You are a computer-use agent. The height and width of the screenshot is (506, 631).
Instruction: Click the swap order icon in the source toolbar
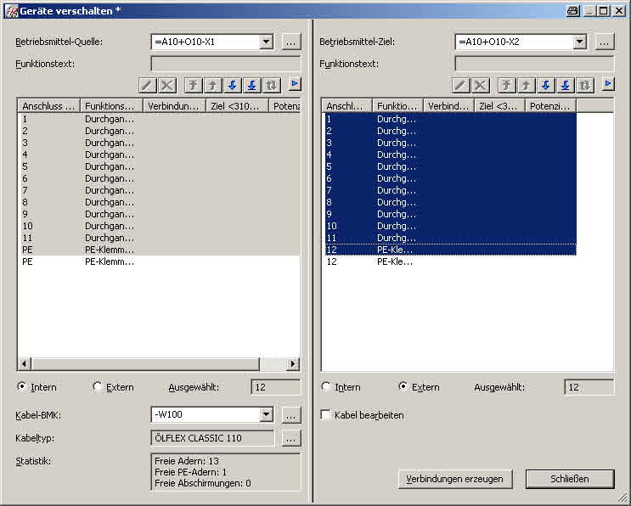pyautogui.click(x=272, y=85)
